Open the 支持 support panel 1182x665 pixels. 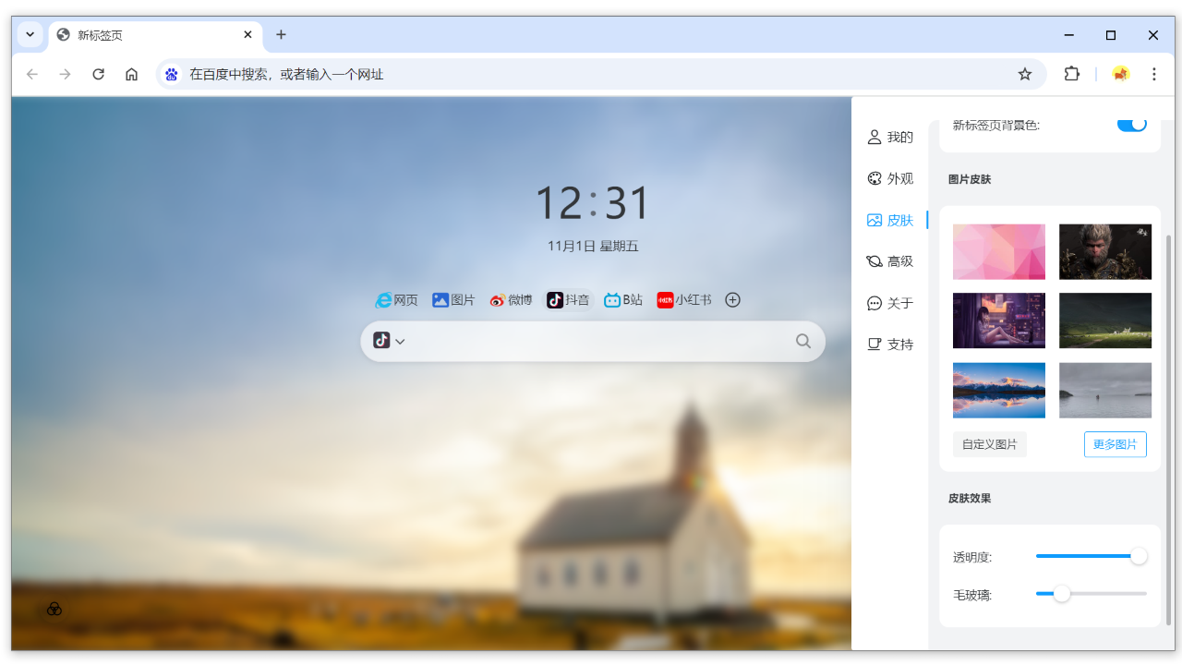[x=890, y=344]
